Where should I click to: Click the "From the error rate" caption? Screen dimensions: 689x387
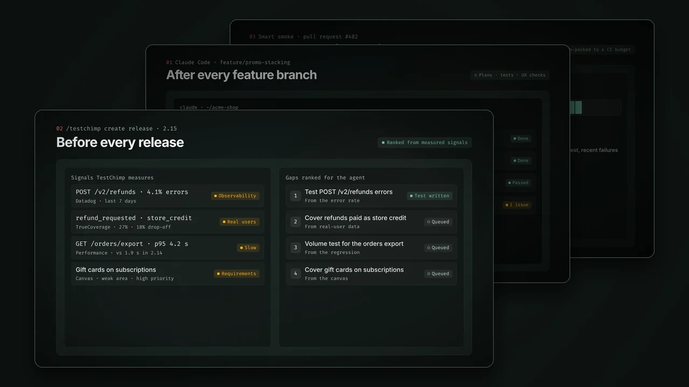332,200
